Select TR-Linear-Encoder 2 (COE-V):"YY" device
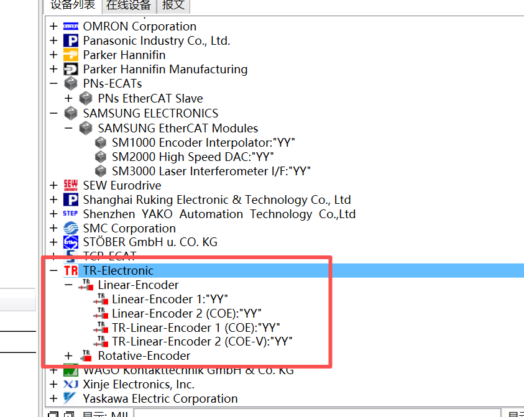 [202, 341]
